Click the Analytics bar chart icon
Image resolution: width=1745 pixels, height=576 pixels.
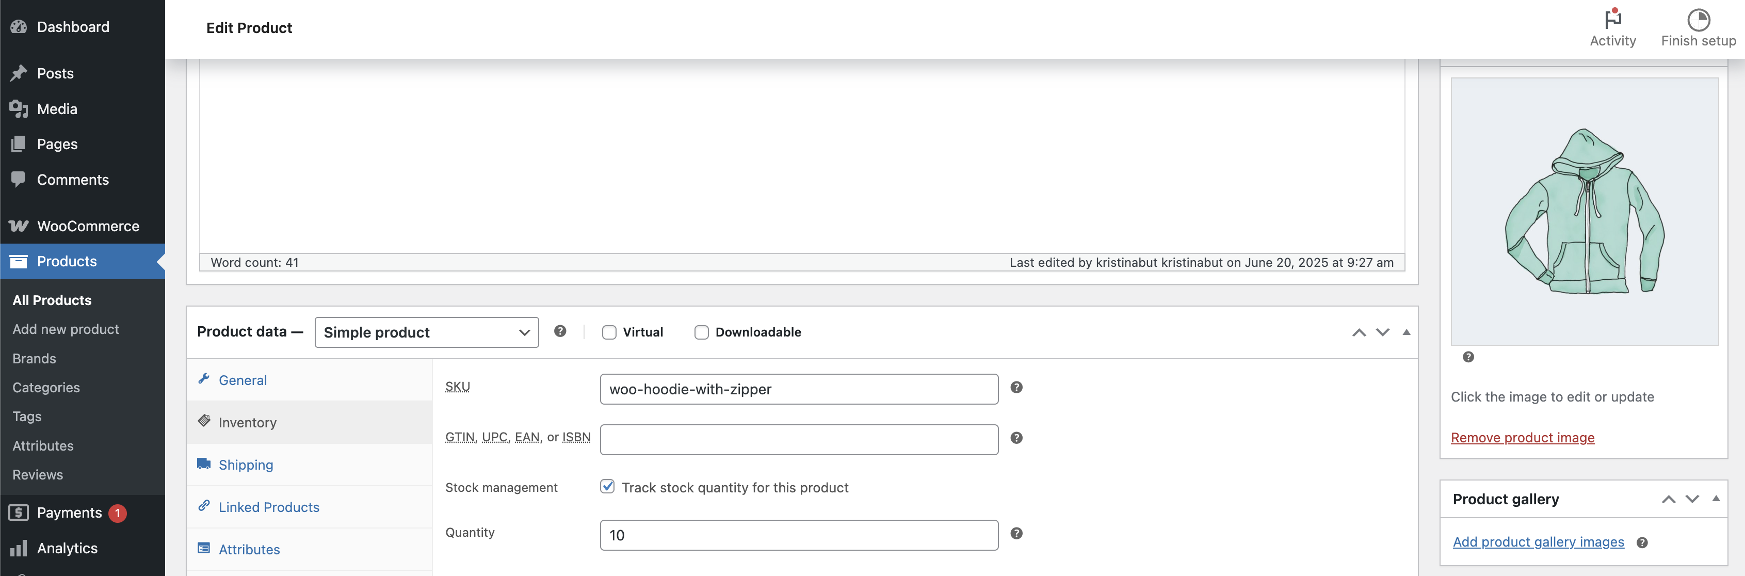tap(18, 548)
